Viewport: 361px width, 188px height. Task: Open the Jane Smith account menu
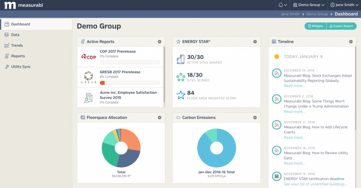(344, 5)
